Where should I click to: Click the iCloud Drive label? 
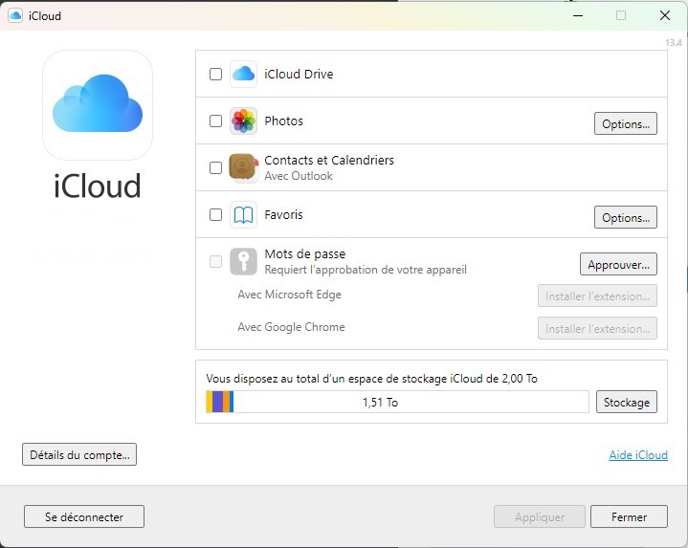click(299, 74)
